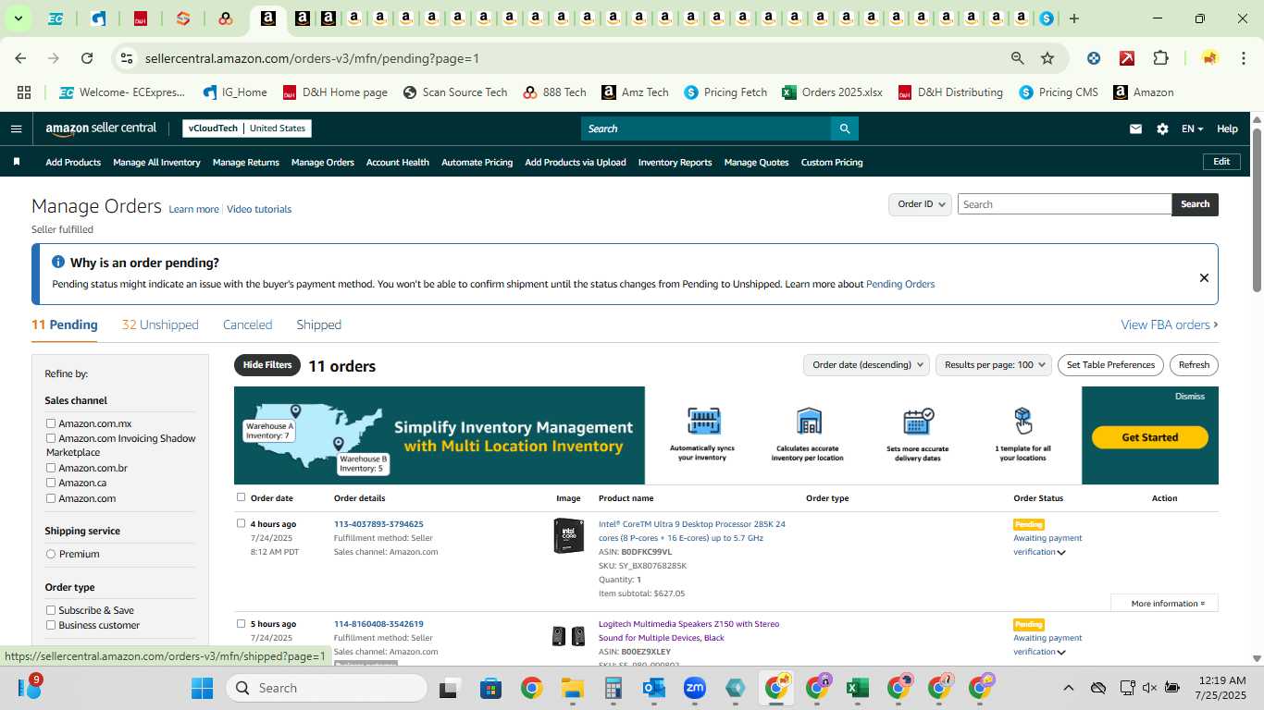
Task: Click the Logitech speakers product image
Action: 568,636
